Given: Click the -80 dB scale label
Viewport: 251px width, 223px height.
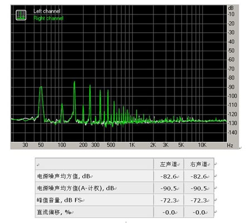Looking at the screenshot, I should pyautogui.click(x=231, y=78).
